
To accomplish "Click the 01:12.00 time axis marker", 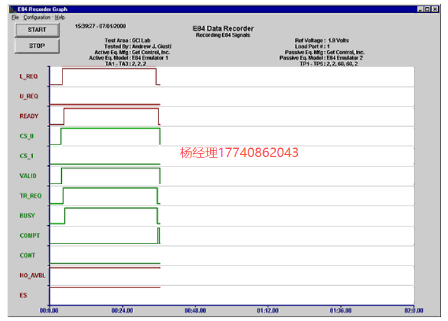I will tap(268, 310).
